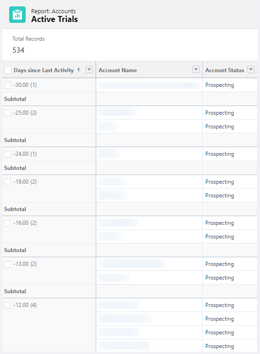Image resolution: width=260 pixels, height=354 pixels.
Task: Open the Account Name column dropdown menu
Action: click(196, 69)
